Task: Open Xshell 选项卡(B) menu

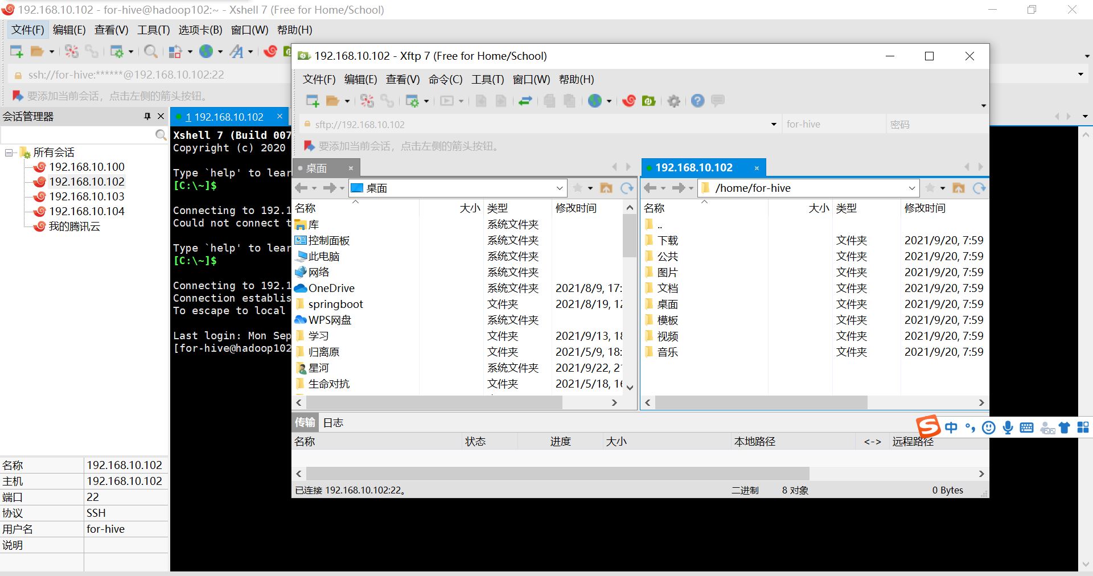Action: pos(200,30)
